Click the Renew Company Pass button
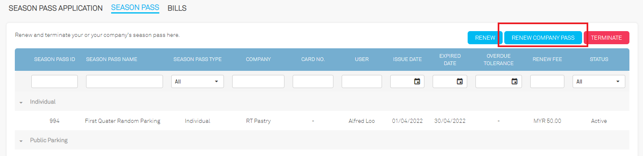 [543, 38]
